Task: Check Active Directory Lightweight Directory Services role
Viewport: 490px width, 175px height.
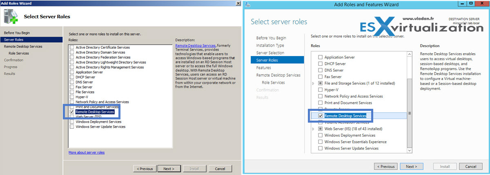Action: point(72,62)
